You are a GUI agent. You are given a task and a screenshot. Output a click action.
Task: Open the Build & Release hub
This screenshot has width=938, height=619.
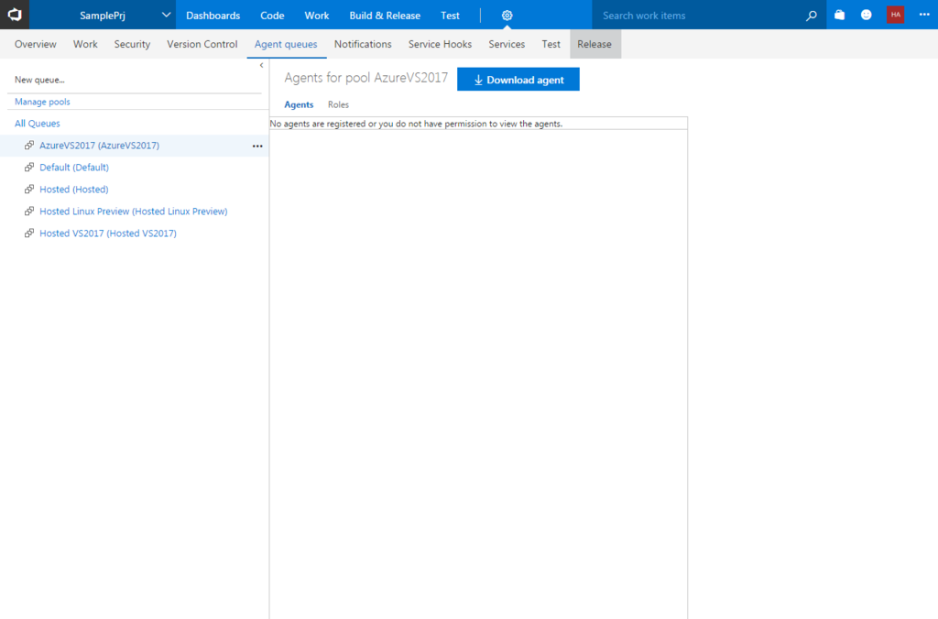(385, 16)
